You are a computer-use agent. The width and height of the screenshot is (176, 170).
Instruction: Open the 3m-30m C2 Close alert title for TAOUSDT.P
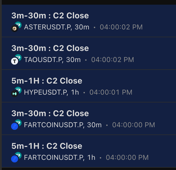[50, 48]
